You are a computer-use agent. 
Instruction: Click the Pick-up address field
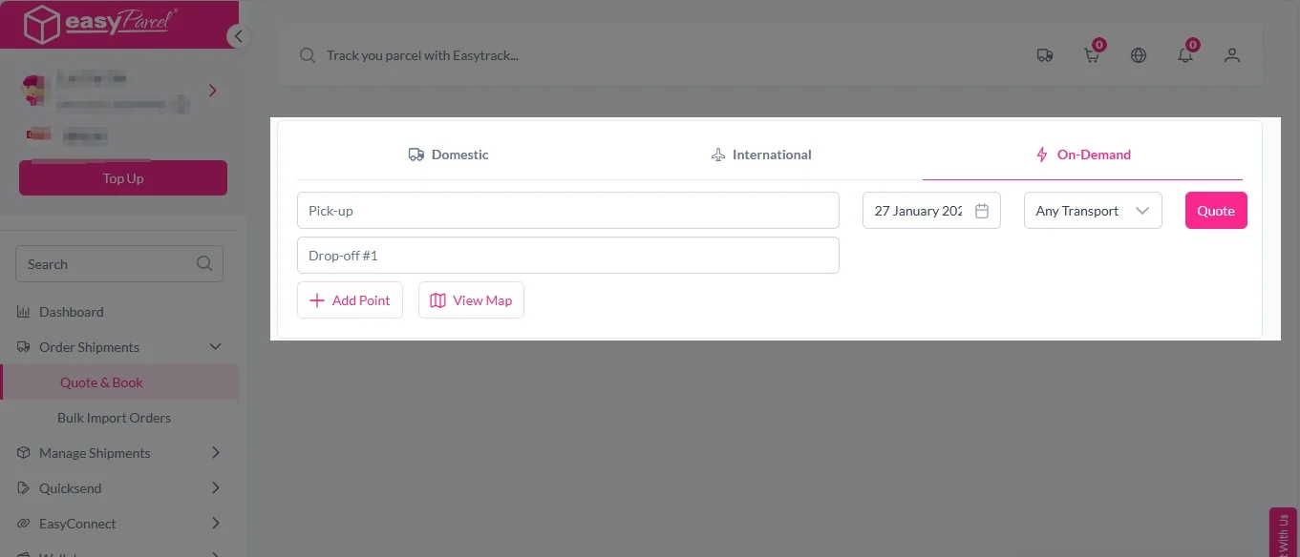(567, 211)
